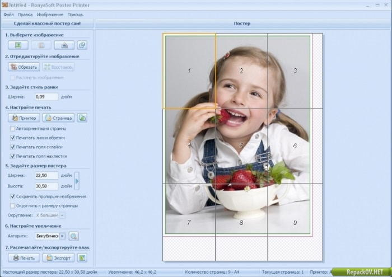Select poster page 3 in the preview
The width and height of the screenshot is (392, 277).
[295, 71]
